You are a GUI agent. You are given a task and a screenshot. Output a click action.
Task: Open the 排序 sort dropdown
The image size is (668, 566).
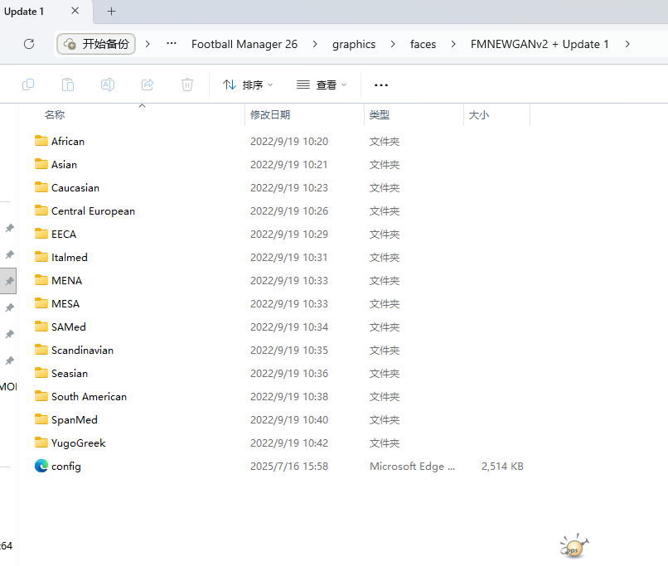(248, 85)
